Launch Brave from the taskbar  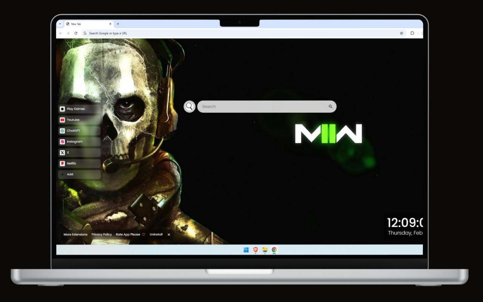point(255,250)
